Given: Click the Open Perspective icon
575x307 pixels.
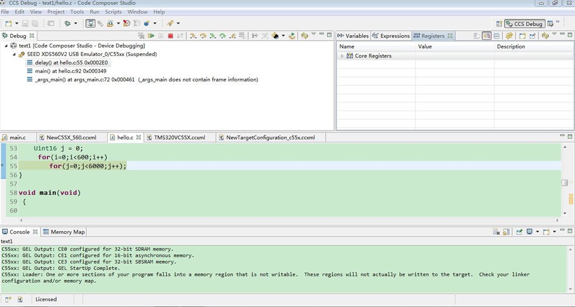Looking at the screenshot, I should pos(499,23).
